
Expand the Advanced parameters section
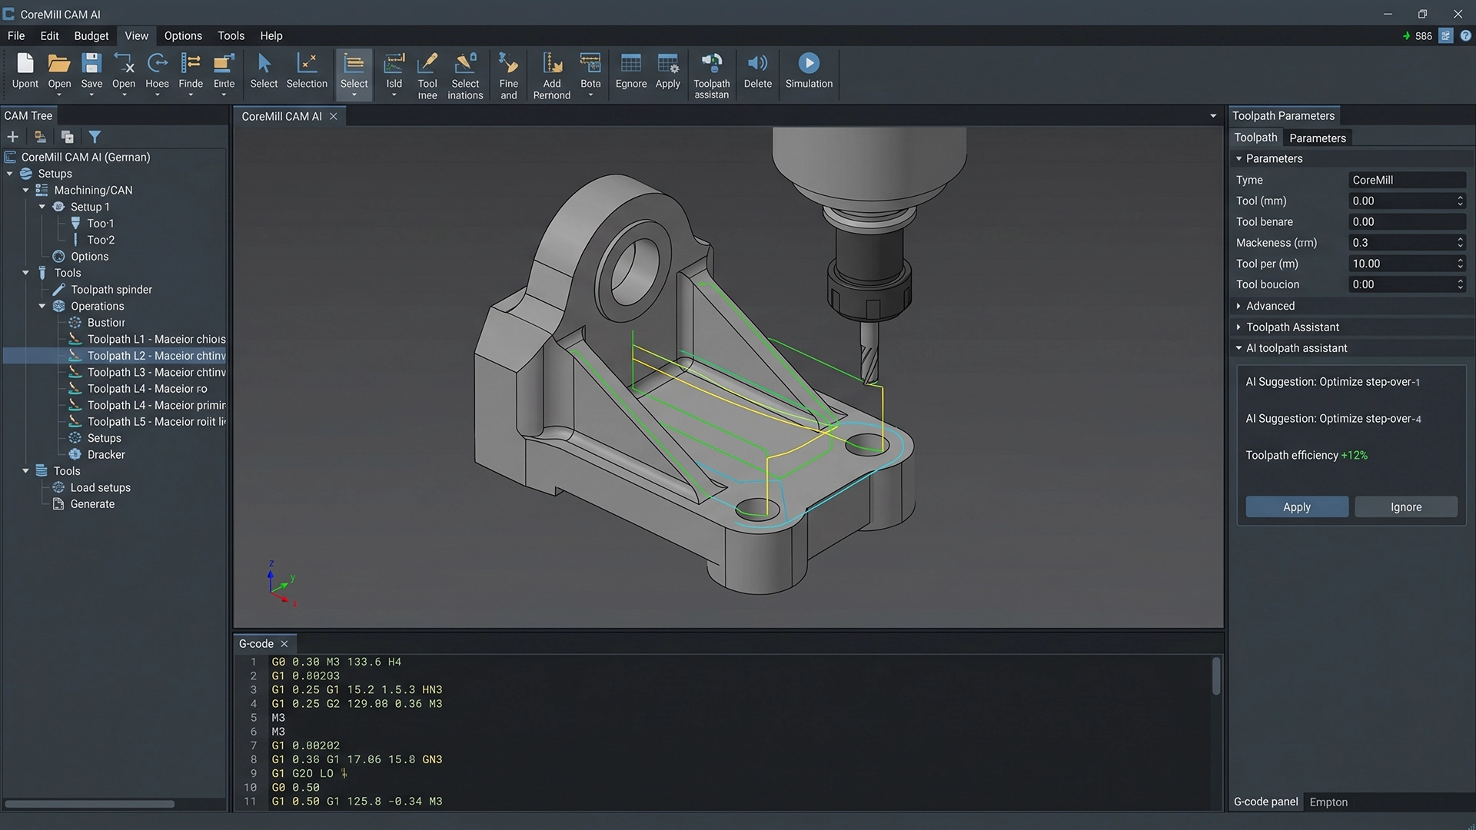(1239, 305)
